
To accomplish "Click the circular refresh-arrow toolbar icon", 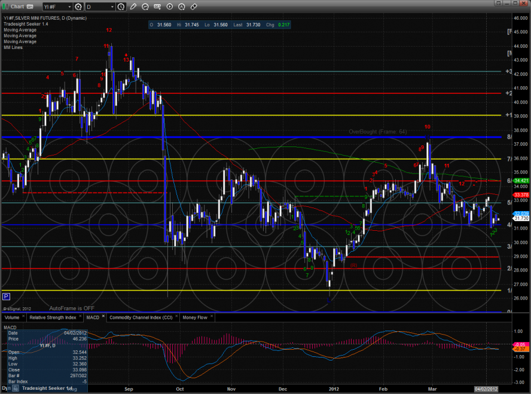I will tap(146, 7).
